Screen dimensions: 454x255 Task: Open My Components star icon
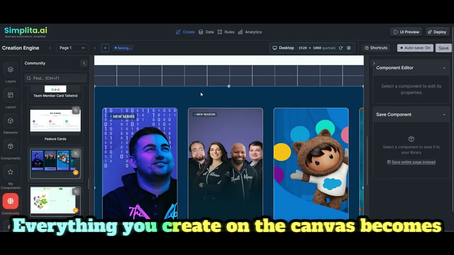coord(10,172)
